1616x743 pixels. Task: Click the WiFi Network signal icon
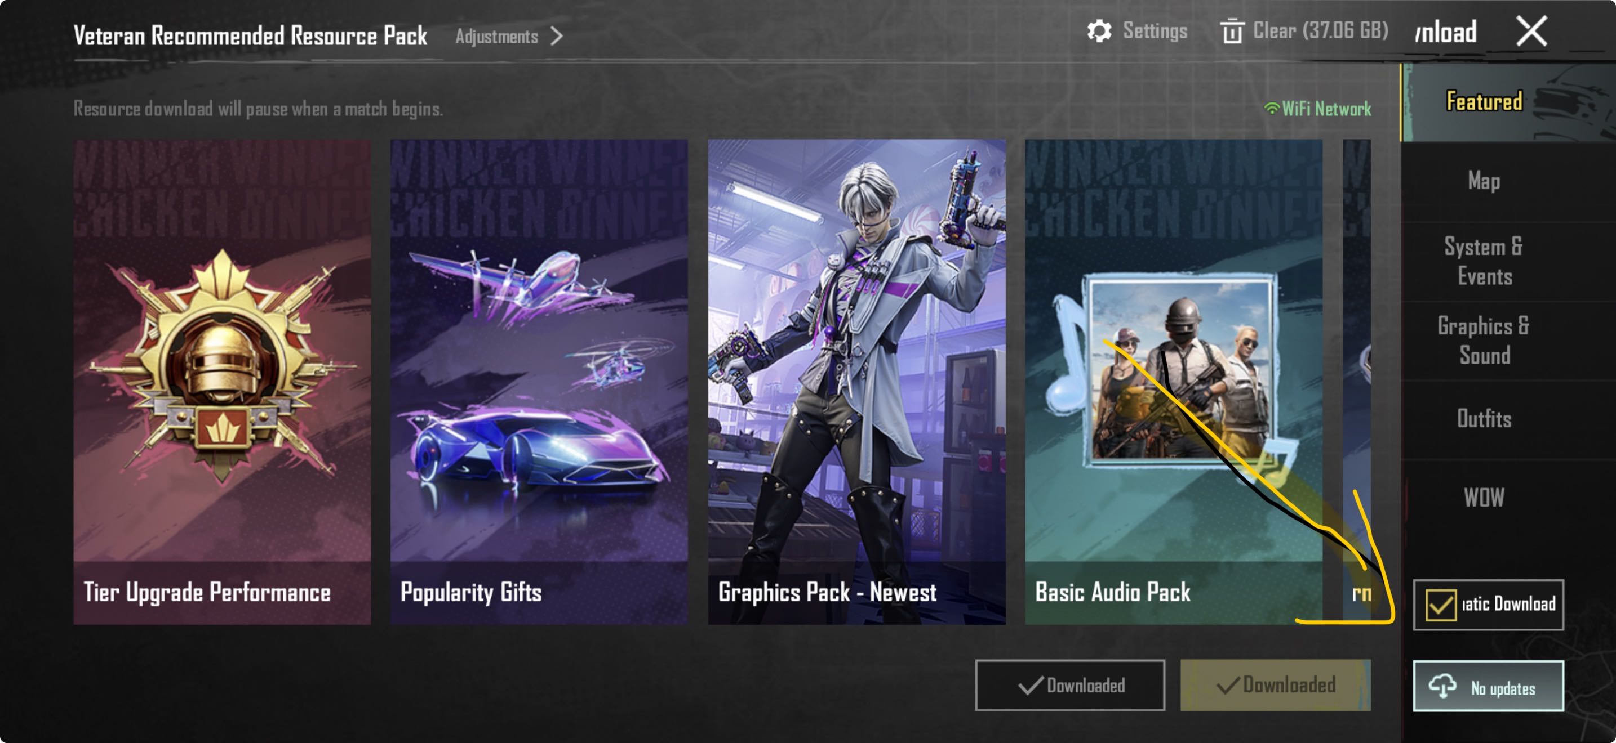coord(1271,109)
